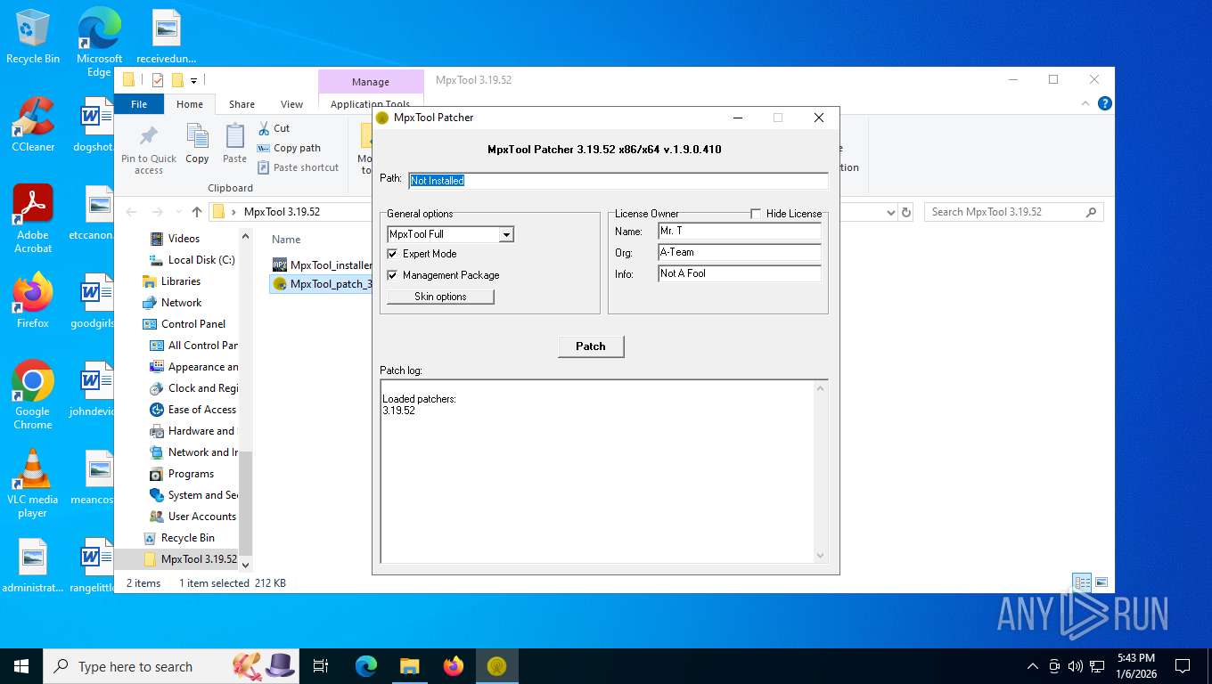Open Explorer help question mark icon
The width and height of the screenshot is (1212, 684).
[x=1105, y=103]
